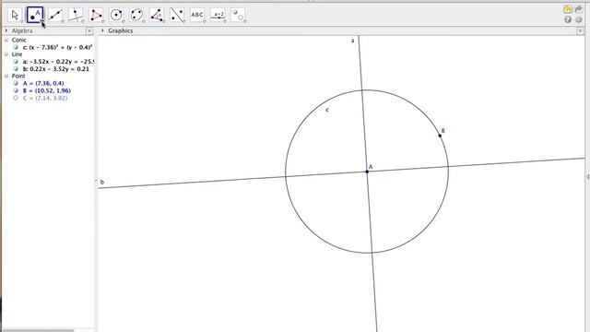The image size is (590, 332).
Task: Select the Conic through points tool
Action: coord(136,15)
